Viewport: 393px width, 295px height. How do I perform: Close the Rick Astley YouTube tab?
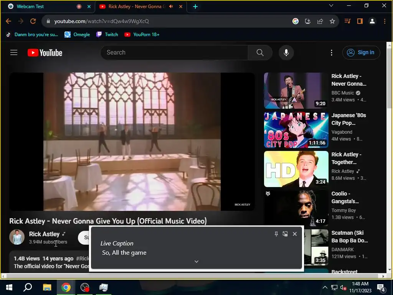[x=181, y=7]
